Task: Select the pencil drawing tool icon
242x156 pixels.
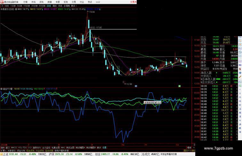Action: 240,77
